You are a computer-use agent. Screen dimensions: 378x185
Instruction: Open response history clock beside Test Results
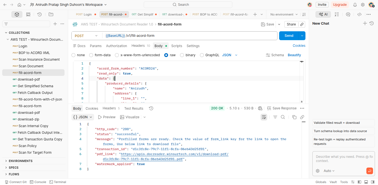coord(151,108)
